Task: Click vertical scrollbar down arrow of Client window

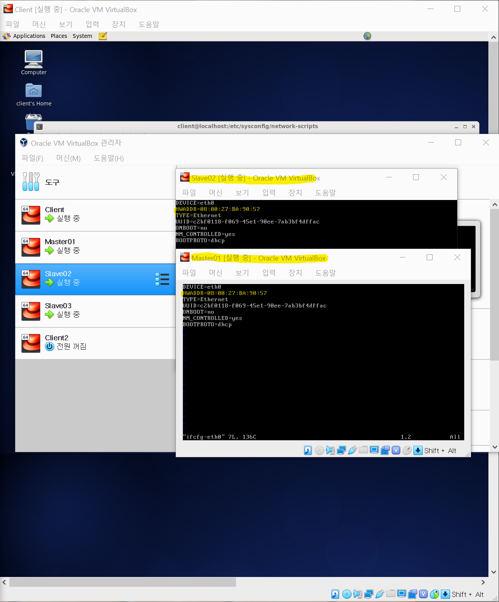Action: 494,572
